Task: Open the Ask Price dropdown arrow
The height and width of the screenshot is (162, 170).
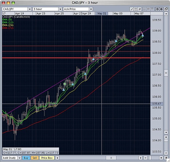Action: tap(91, 9)
